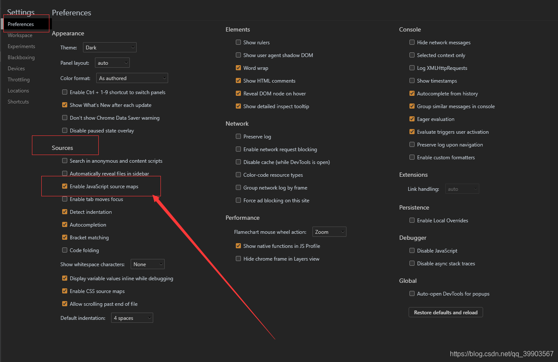Tick Log XMLHttpRequests checkbox

pyautogui.click(x=412, y=68)
